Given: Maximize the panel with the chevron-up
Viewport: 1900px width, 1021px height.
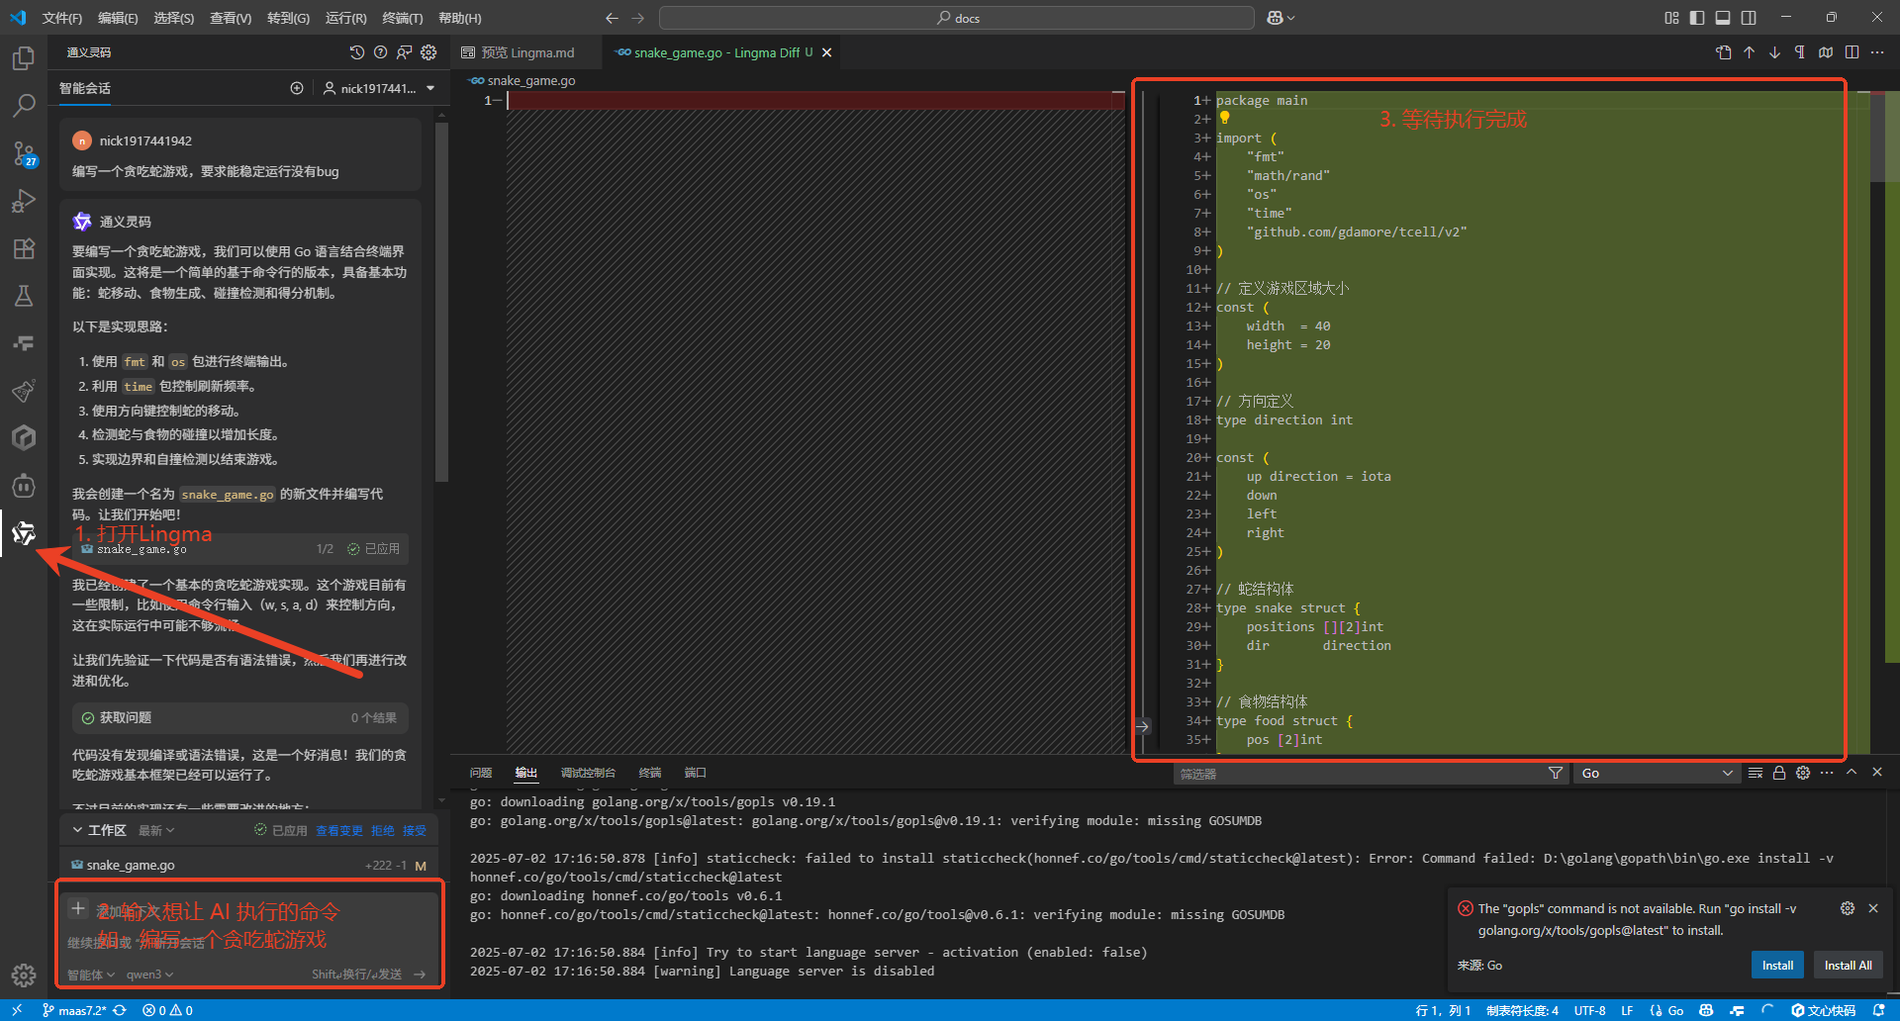Looking at the screenshot, I should (x=1852, y=773).
